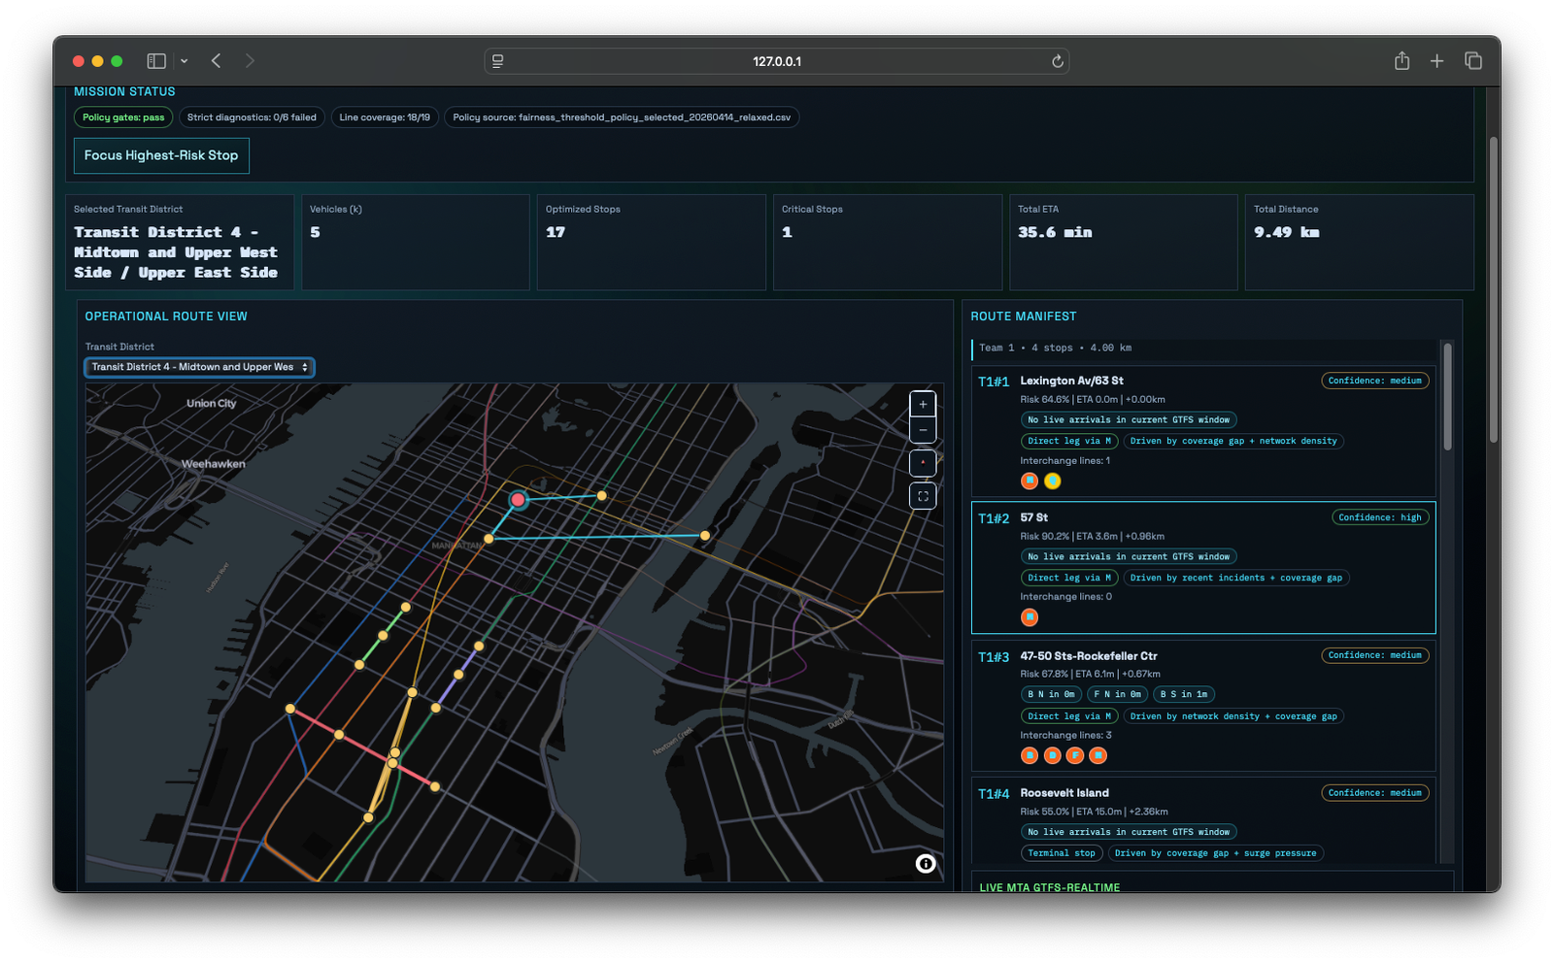Click Confidence: high badge on 57 St
The width and height of the screenshot is (1554, 963).
point(1379,517)
